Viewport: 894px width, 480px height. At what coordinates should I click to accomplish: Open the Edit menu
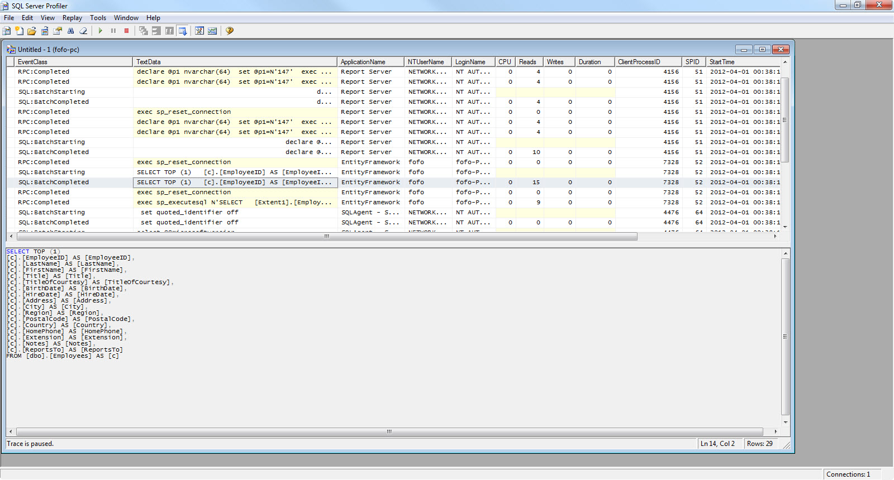point(27,18)
